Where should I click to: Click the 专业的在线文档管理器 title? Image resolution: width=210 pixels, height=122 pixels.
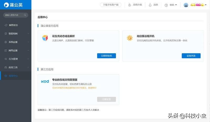pyautogui.click(x=65, y=80)
